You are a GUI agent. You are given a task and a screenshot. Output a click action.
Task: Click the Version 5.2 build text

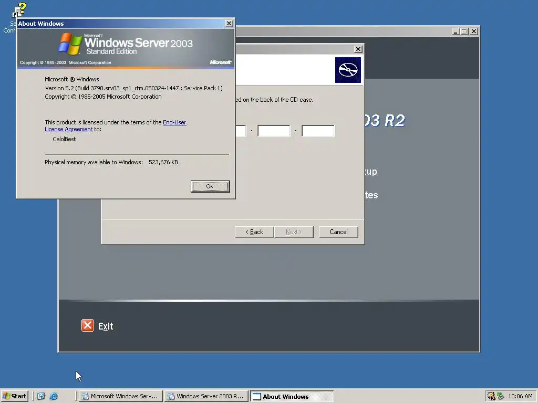[134, 88]
